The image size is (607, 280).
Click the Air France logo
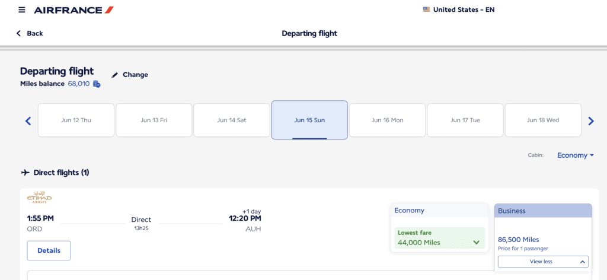coord(74,9)
